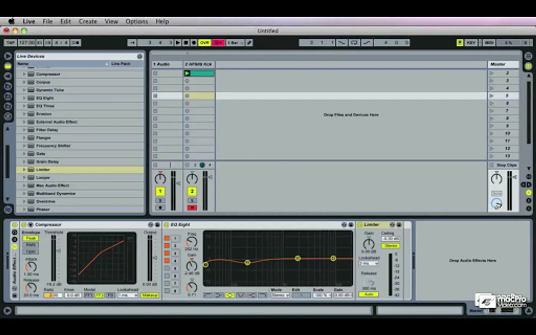The width and height of the screenshot is (536, 335).
Task: Launch Master scene 5
Action: pos(491,96)
